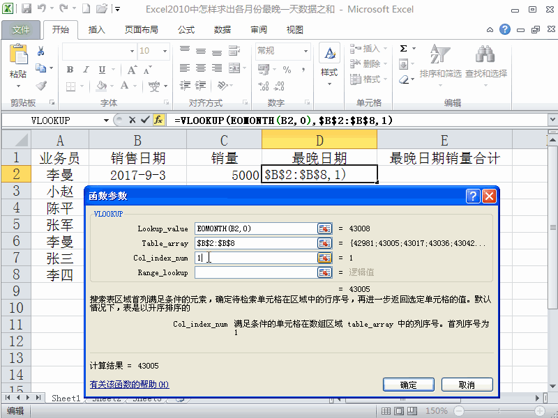
Task: Click the accounting number format icon
Action: (x=264, y=69)
